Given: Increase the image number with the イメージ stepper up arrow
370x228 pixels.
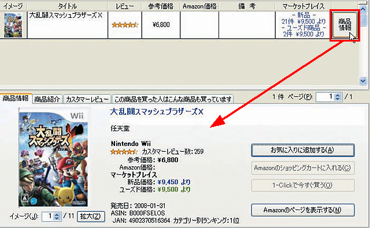Looking at the screenshot, I should [x=57, y=214].
